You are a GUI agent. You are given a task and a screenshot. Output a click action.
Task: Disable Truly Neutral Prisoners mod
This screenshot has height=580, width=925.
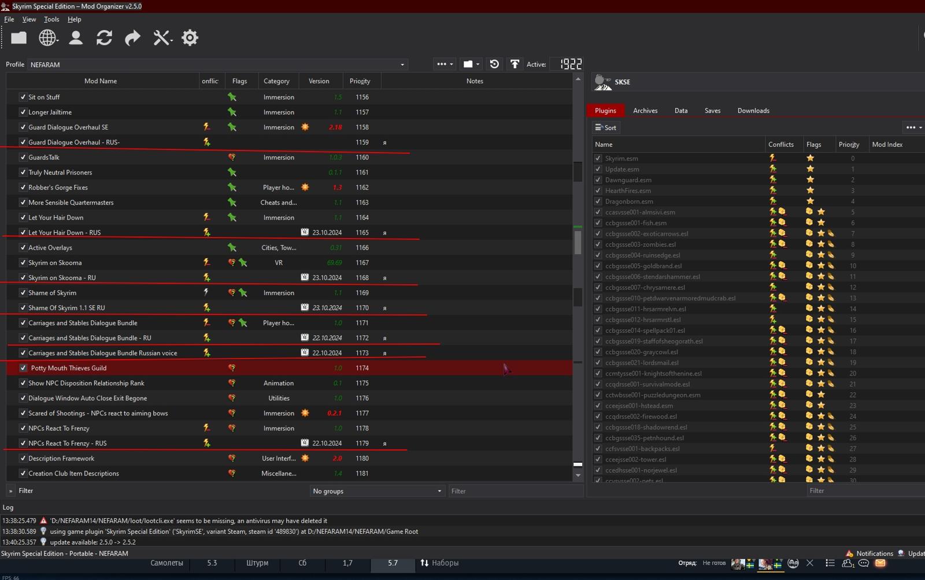click(23, 172)
